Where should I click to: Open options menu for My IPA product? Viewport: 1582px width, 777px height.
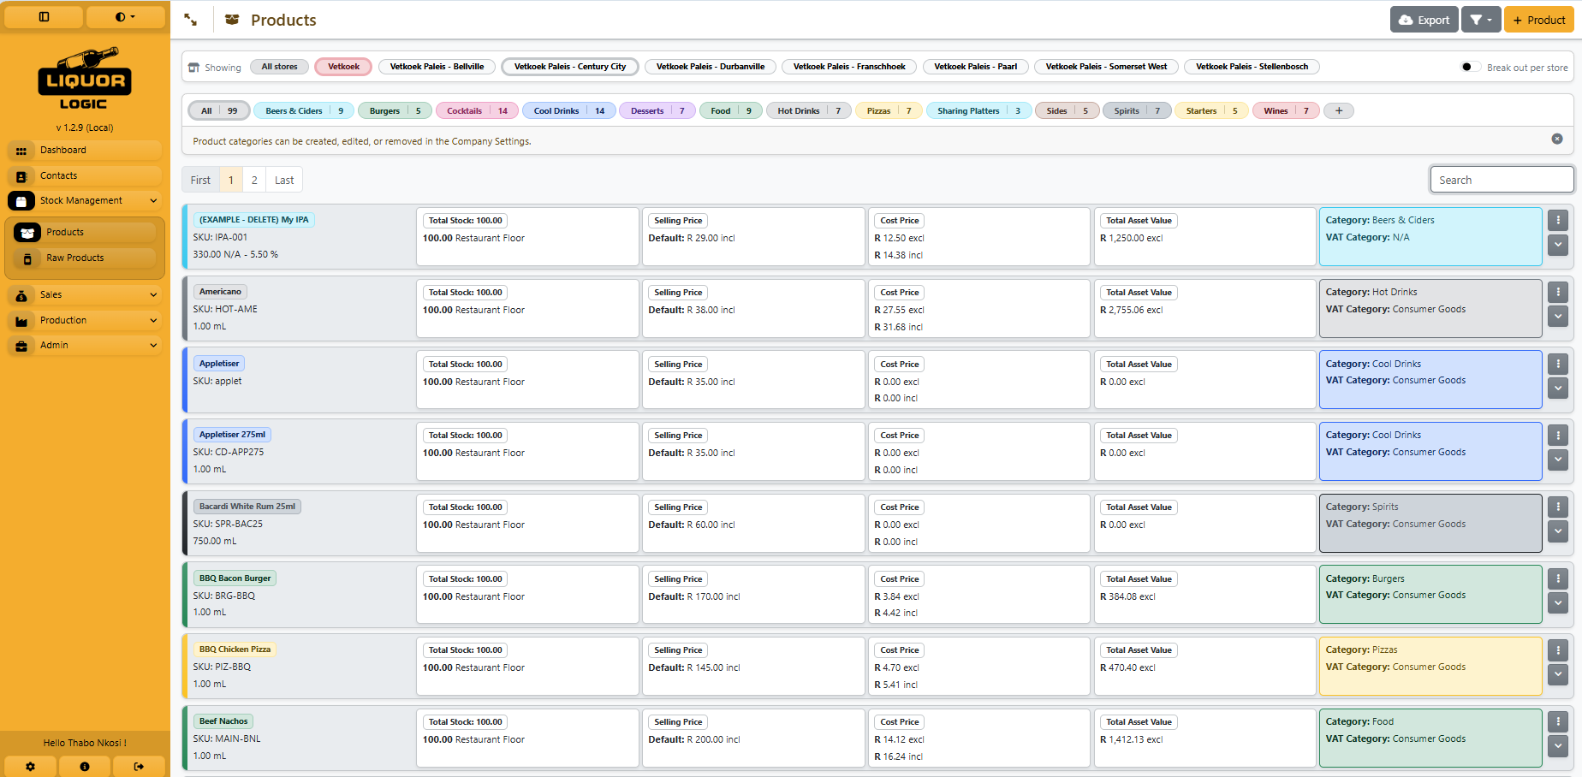[x=1558, y=220]
